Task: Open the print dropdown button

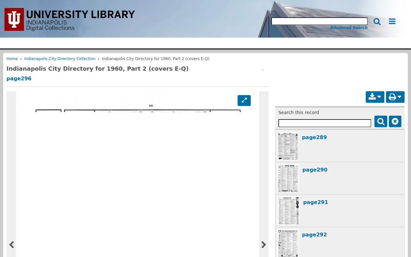Action: point(395,97)
